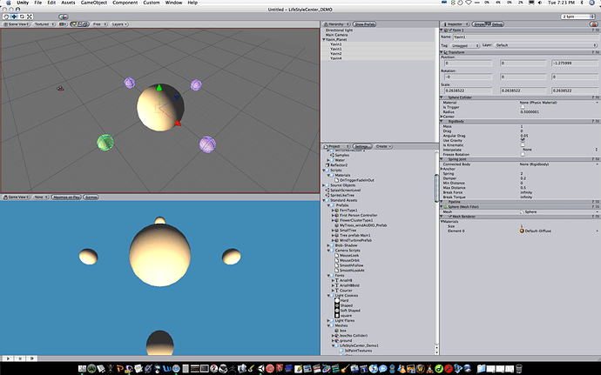Select the View hand tool
The width and height of the screenshot is (601, 375).
click(5, 16)
